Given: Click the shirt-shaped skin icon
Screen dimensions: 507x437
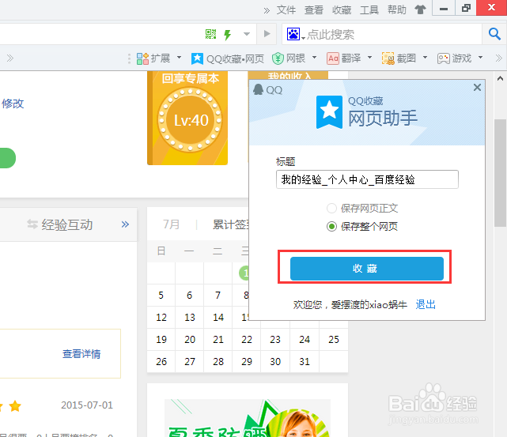Looking at the screenshot, I should coord(420,9).
